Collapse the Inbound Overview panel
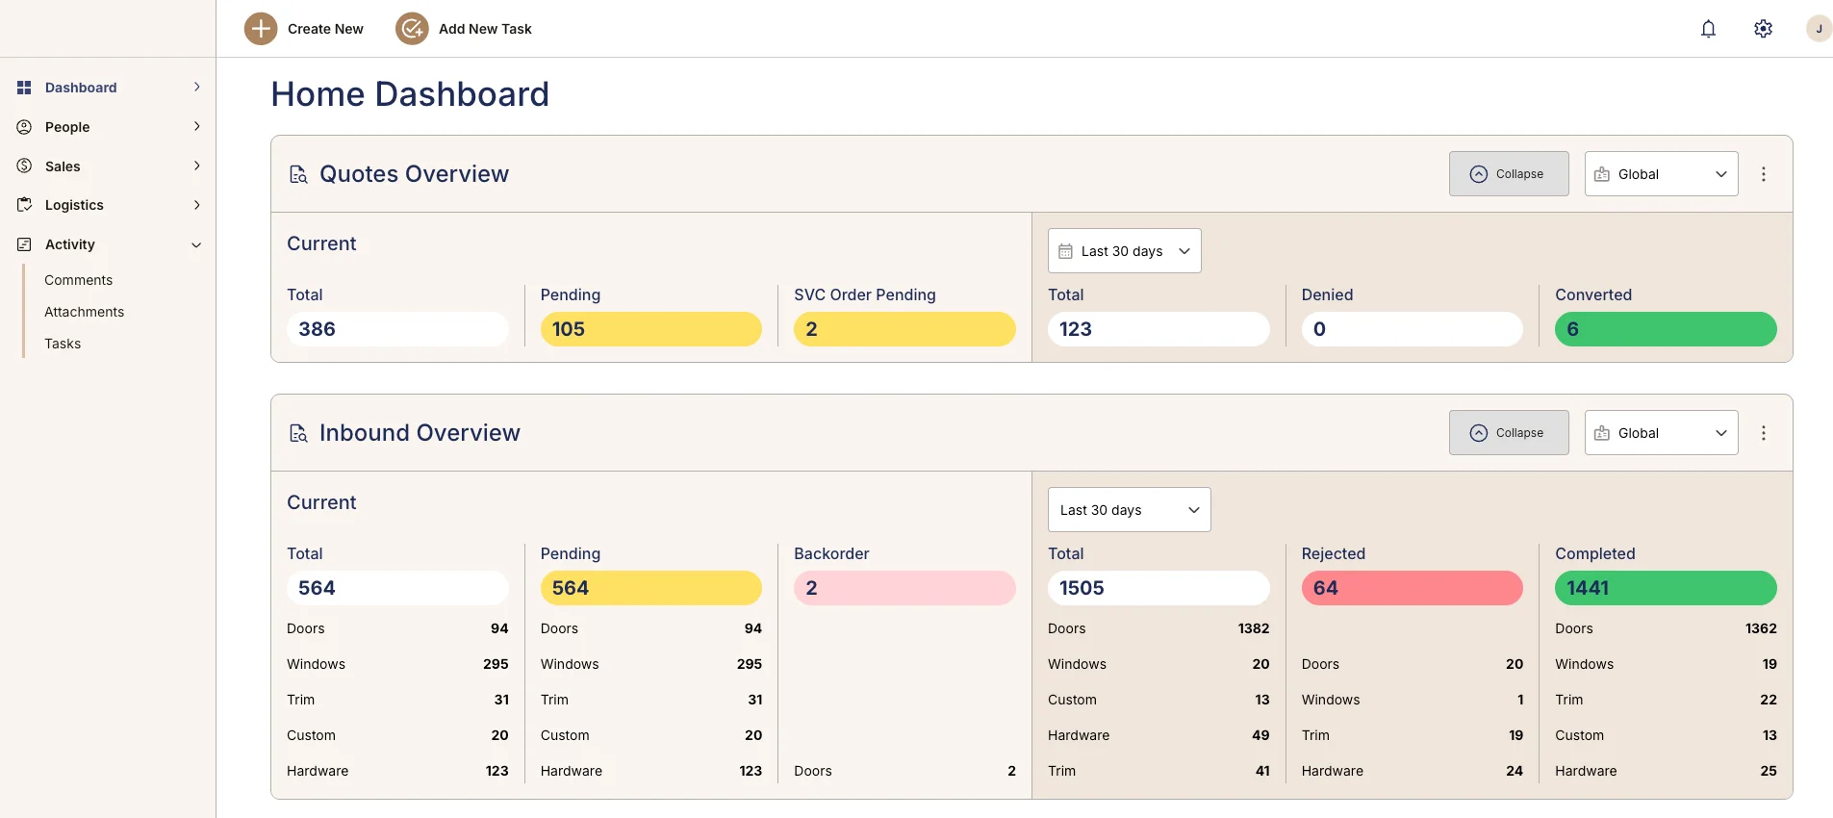Viewport: 1833px width, 818px height. (x=1508, y=433)
